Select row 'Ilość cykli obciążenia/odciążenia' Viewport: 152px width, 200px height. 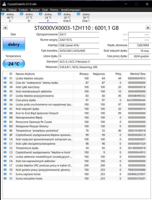tap(75, 144)
